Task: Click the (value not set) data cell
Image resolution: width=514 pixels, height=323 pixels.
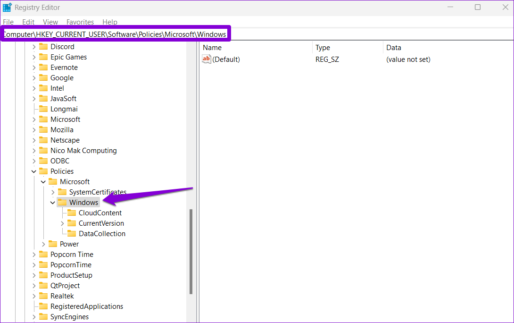Action: pyautogui.click(x=408, y=59)
